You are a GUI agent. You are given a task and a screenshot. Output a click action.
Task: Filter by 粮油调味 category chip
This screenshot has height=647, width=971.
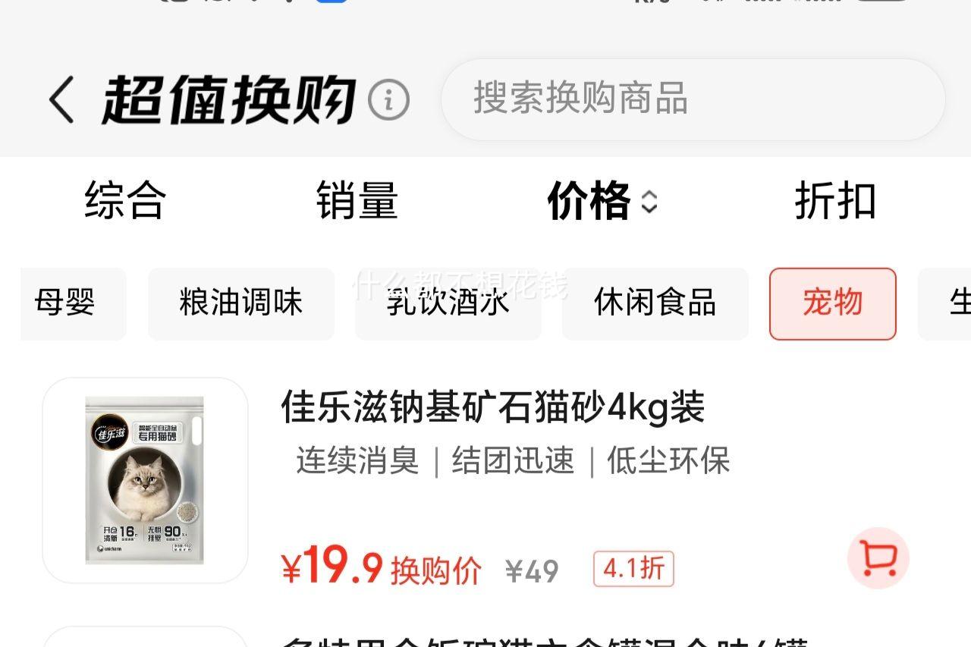tap(241, 303)
